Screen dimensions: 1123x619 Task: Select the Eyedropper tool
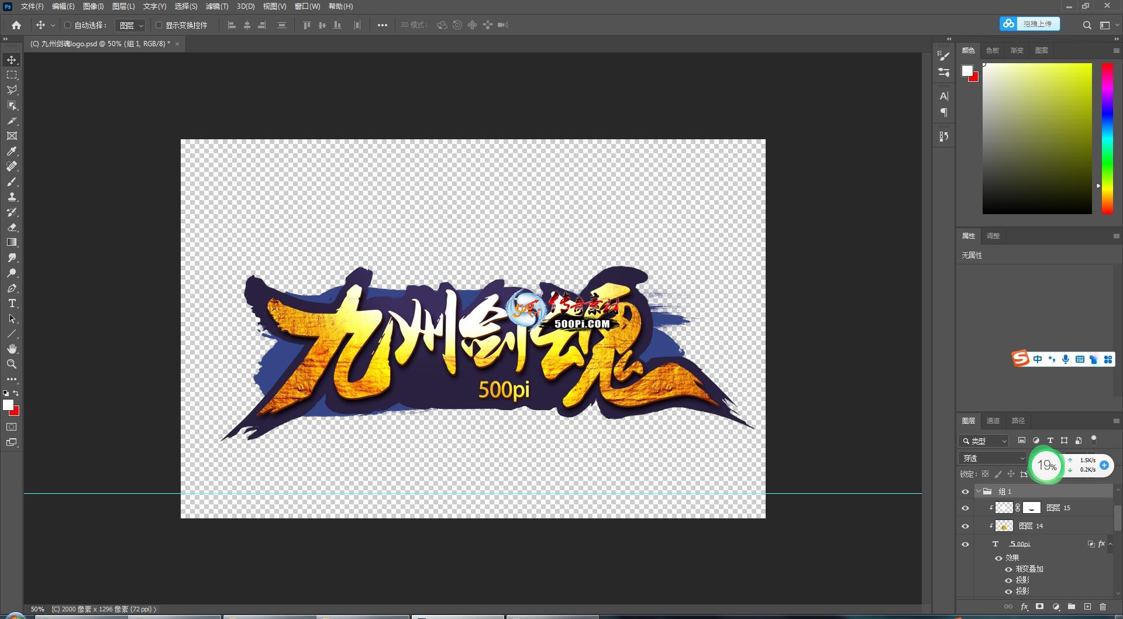(x=12, y=151)
